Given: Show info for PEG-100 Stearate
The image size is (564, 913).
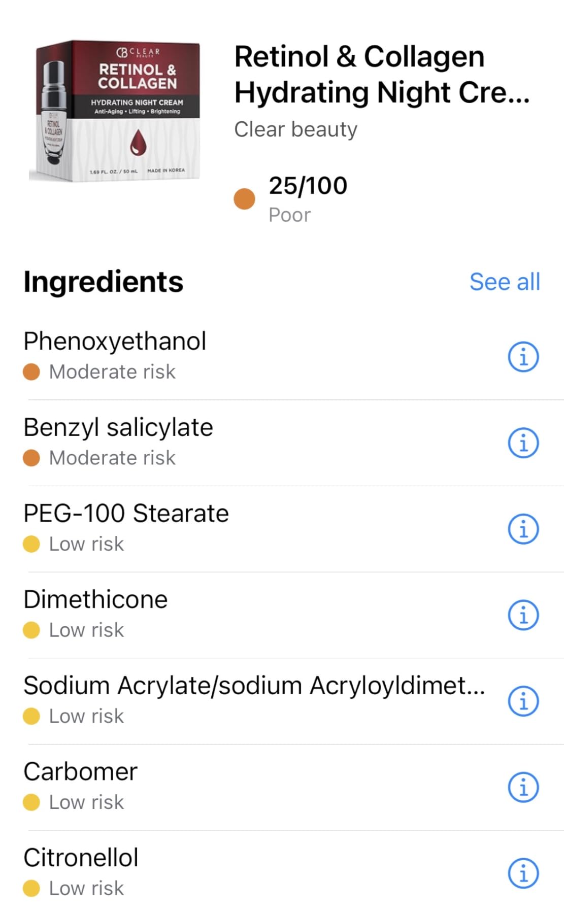Looking at the screenshot, I should [x=523, y=529].
